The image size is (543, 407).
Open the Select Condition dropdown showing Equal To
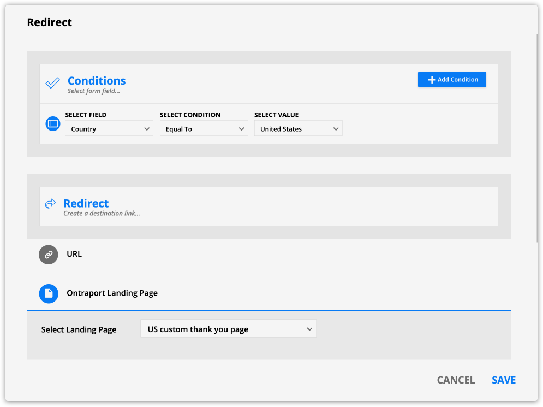coord(204,129)
